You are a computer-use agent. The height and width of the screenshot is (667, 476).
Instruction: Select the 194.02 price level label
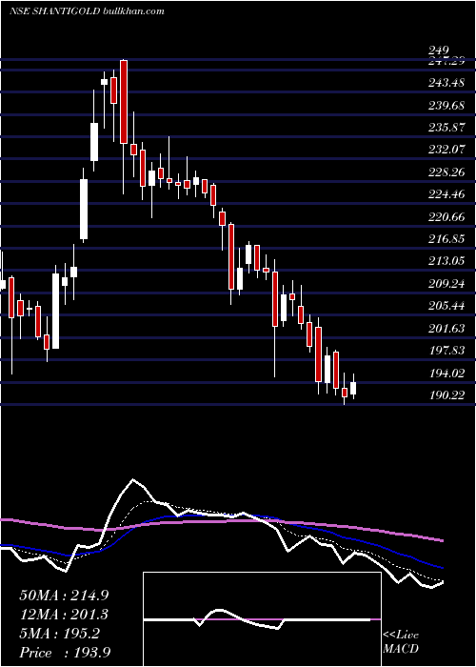(446, 374)
